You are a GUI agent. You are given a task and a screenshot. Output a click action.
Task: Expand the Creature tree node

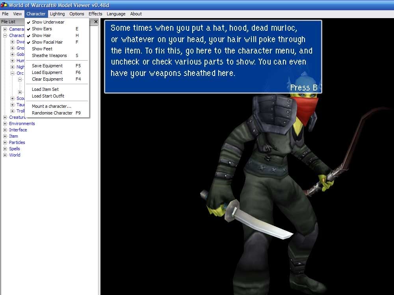[5, 117]
